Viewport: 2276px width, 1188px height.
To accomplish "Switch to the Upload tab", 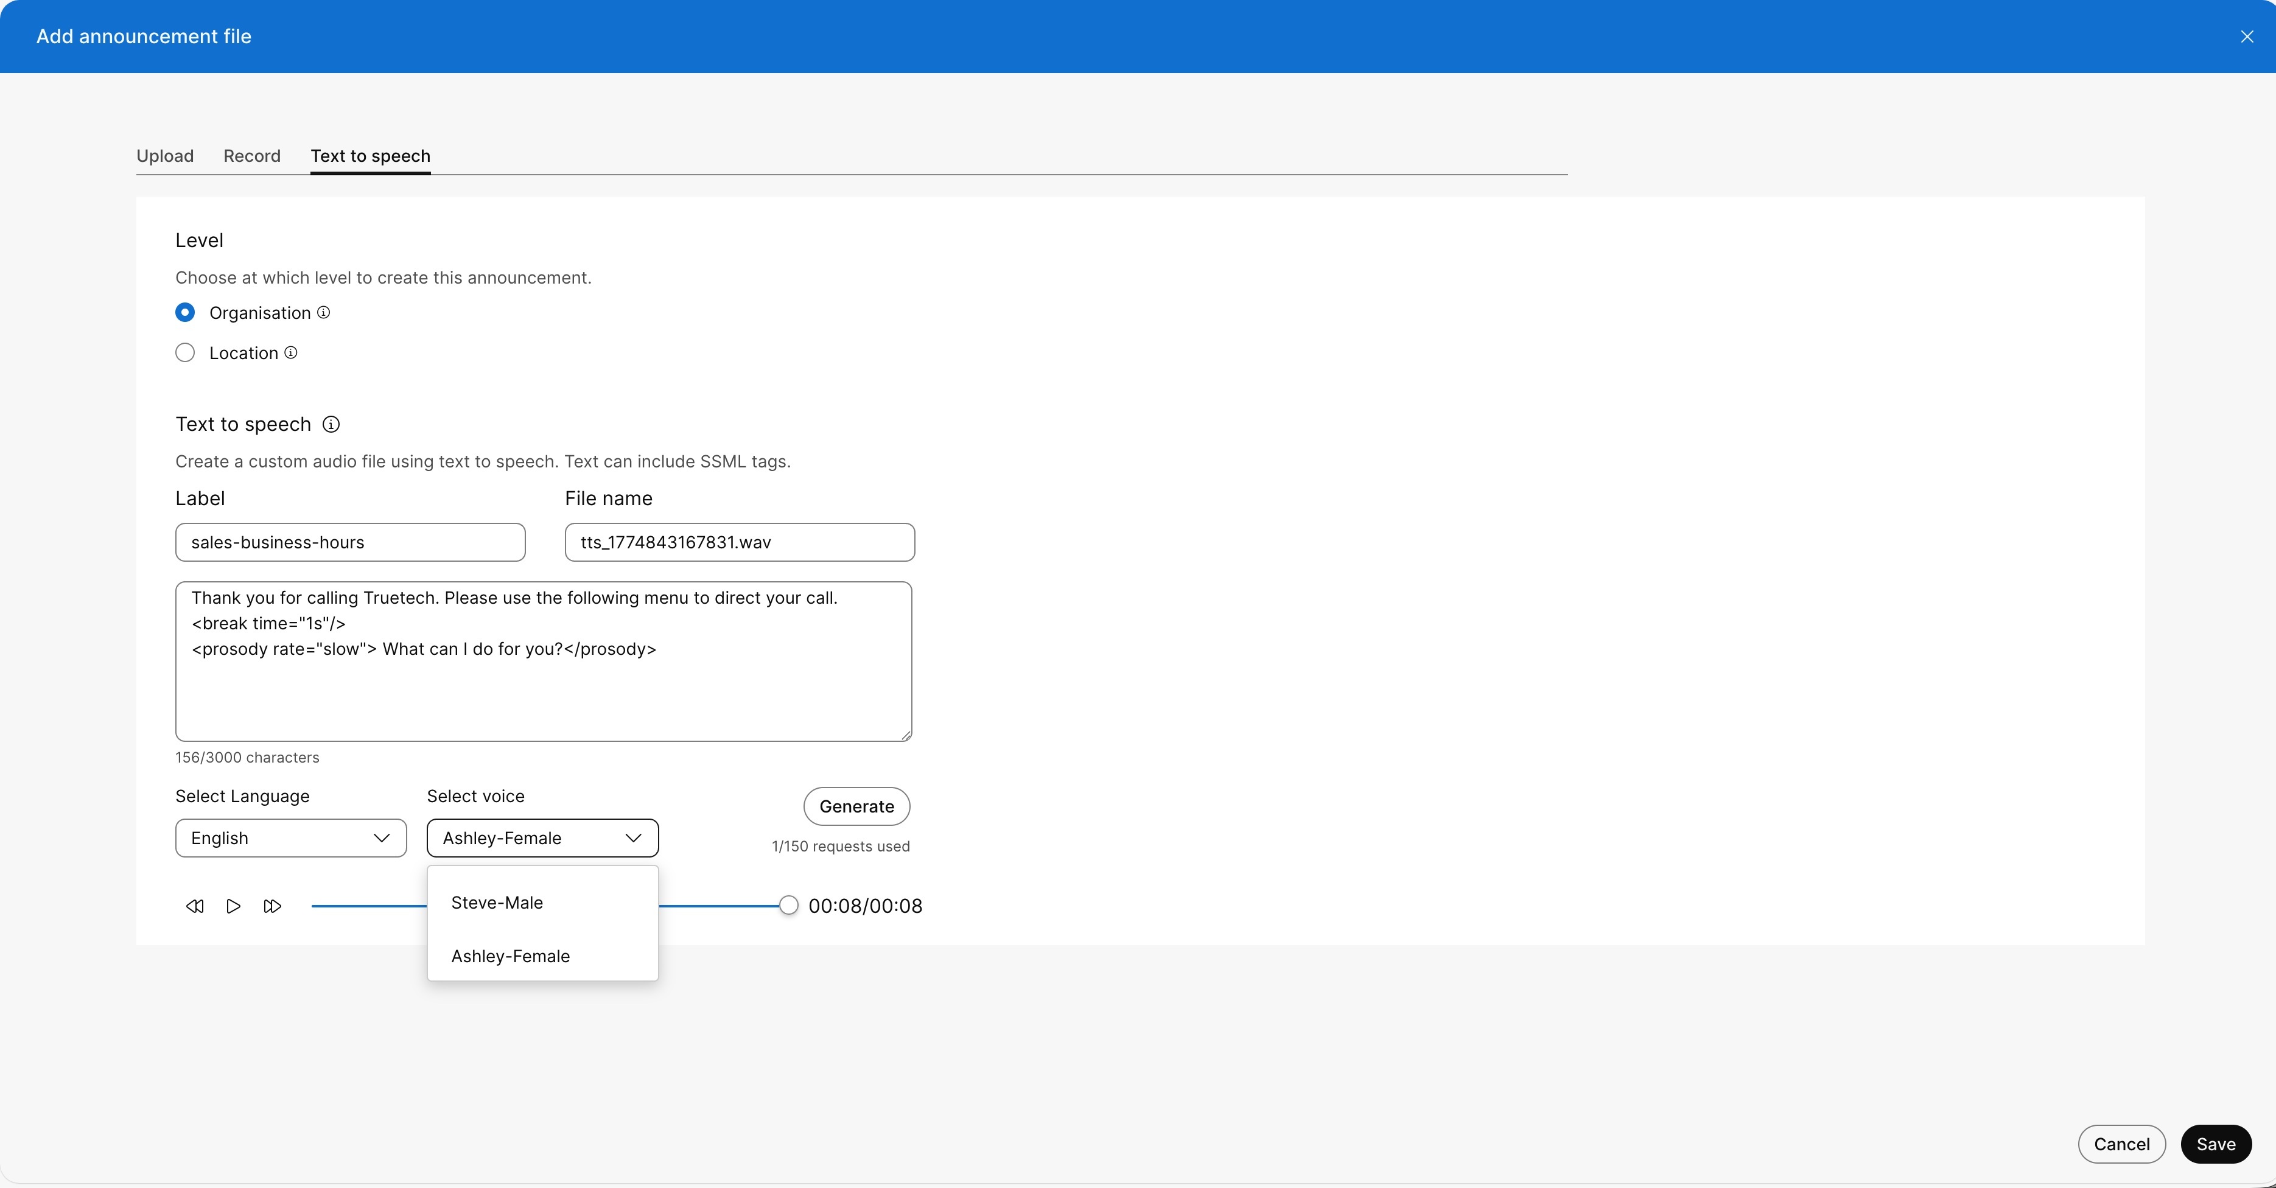I will (165, 155).
